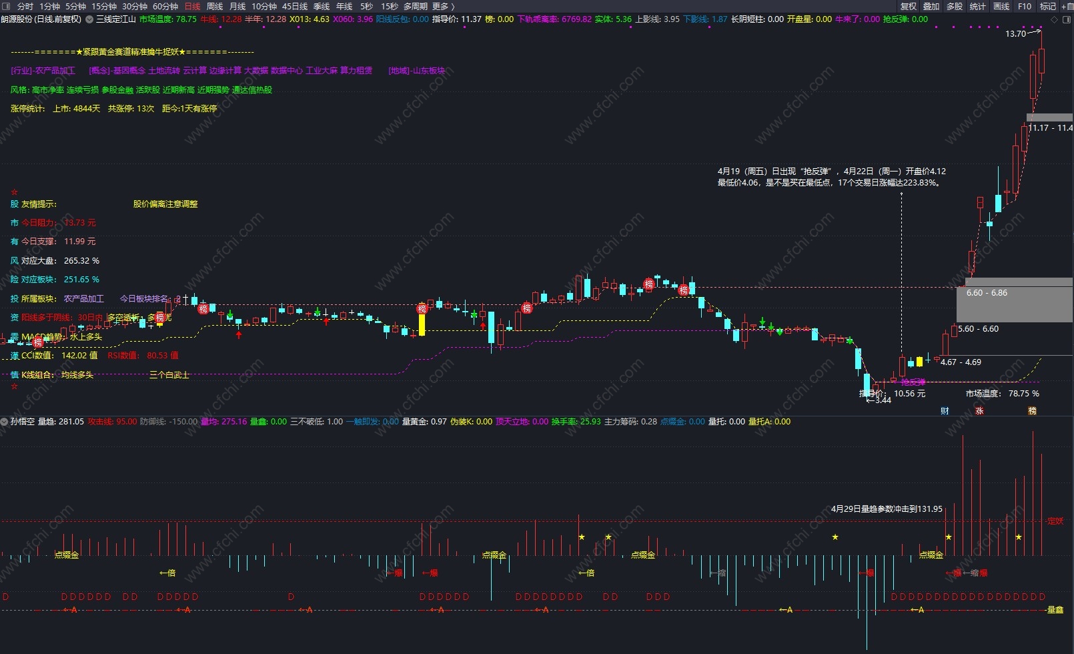Select the 5分钟 period
Viewport: 1074px width, 654px height.
(x=75, y=6)
